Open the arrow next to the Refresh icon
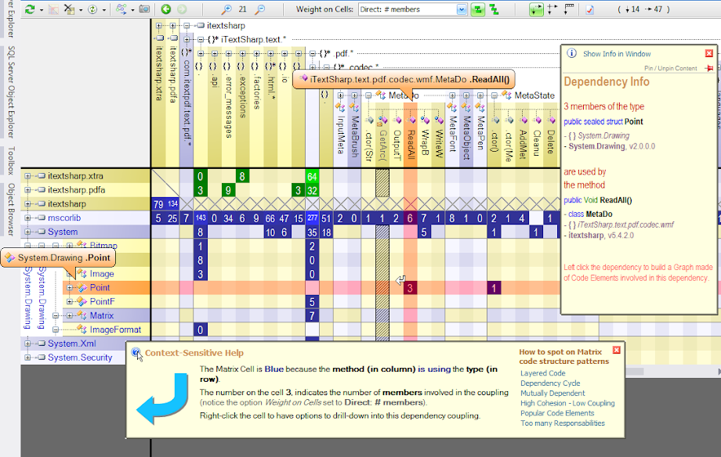The height and width of the screenshot is (457, 721). pyautogui.click(x=41, y=9)
